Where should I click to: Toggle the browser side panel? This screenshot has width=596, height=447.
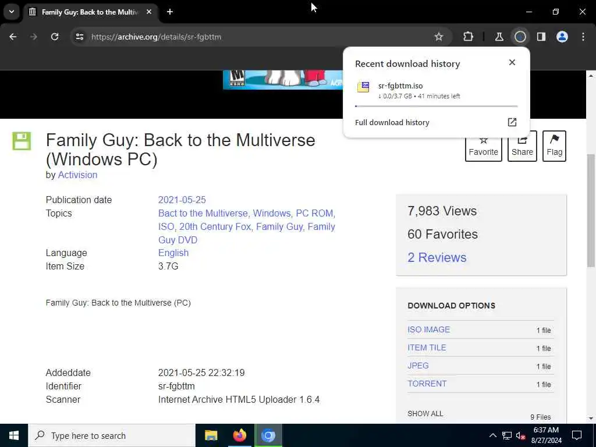pos(541,37)
